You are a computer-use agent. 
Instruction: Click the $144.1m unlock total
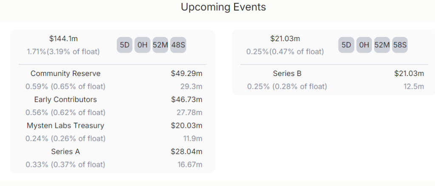coord(64,39)
